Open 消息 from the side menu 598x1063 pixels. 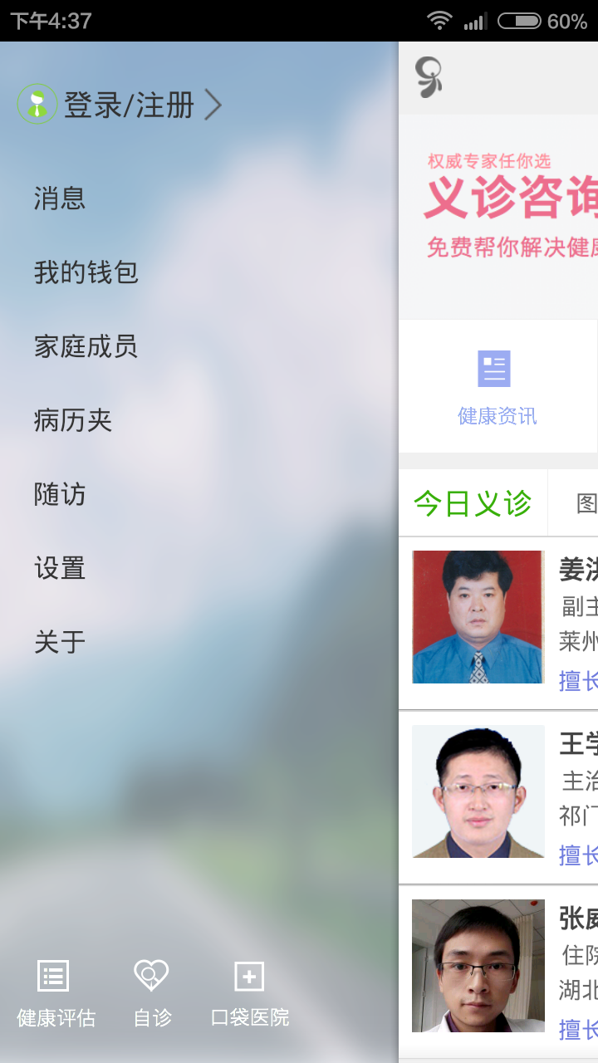(60, 198)
